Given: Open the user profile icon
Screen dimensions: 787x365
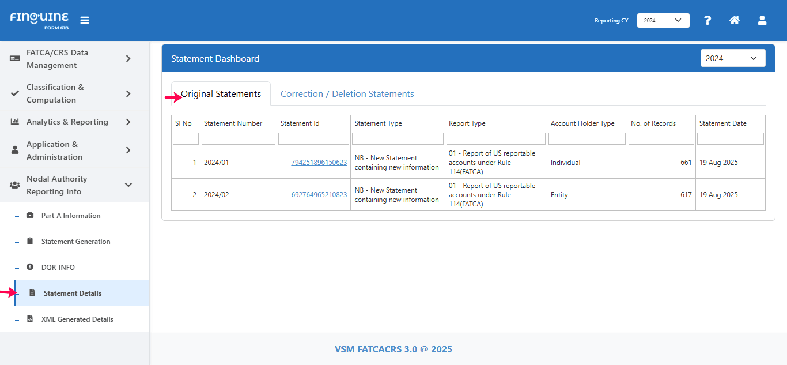Looking at the screenshot, I should (x=762, y=20).
